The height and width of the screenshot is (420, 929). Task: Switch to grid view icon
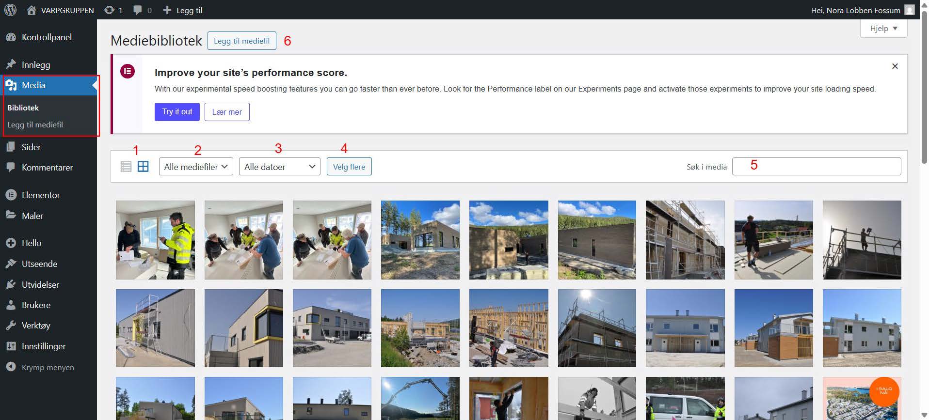coord(143,167)
